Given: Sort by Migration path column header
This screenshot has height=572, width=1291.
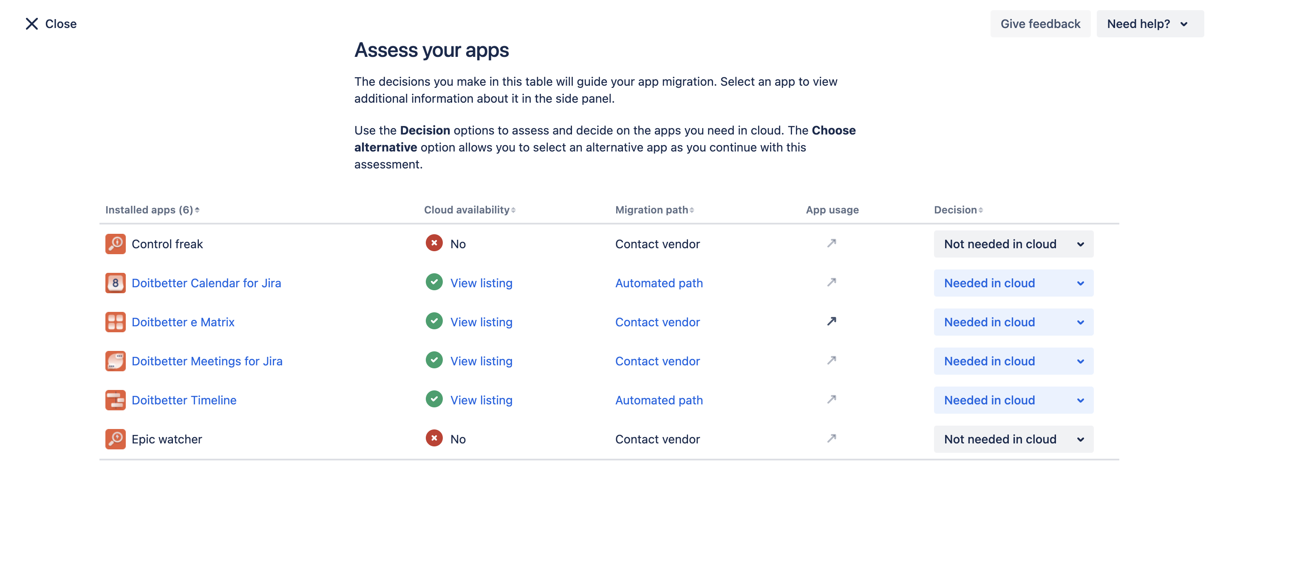Looking at the screenshot, I should click(x=654, y=210).
